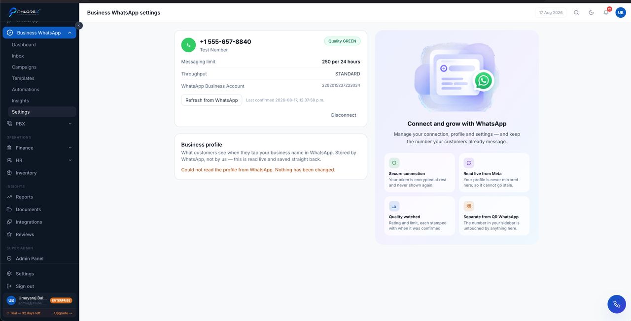Click the Upgrade link
The image size is (631, 321).
(x=63, y=313)
